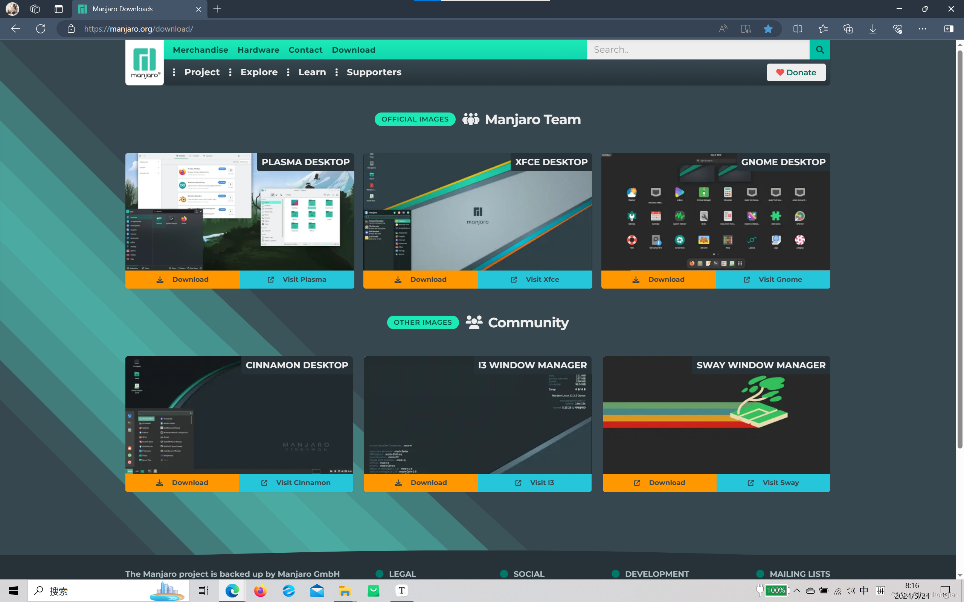Screen dimensions: 964x602
Task: Click the search magnifier icon
Action: click(820, 49)
